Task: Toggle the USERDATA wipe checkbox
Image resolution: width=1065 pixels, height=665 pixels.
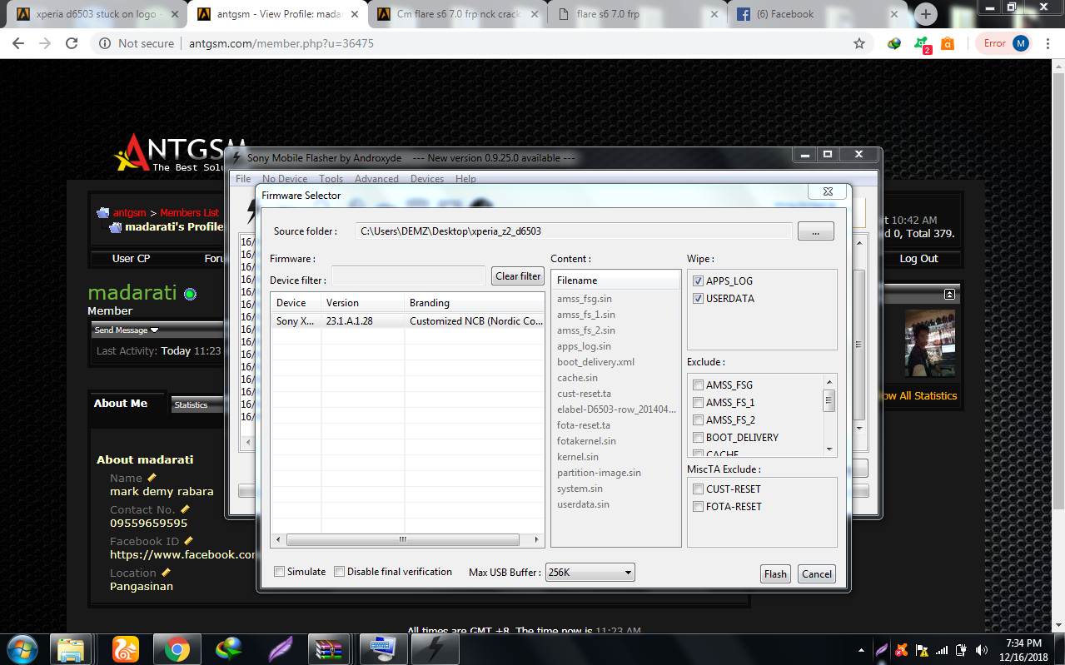Action: click(x=698, y=299)
